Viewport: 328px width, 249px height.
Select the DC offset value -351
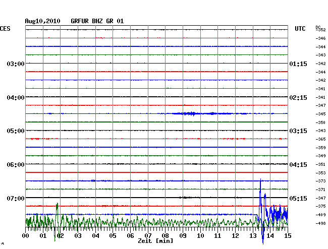click(x=320, y=164)
